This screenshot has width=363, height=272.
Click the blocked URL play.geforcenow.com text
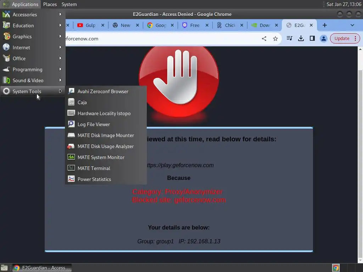180,165
